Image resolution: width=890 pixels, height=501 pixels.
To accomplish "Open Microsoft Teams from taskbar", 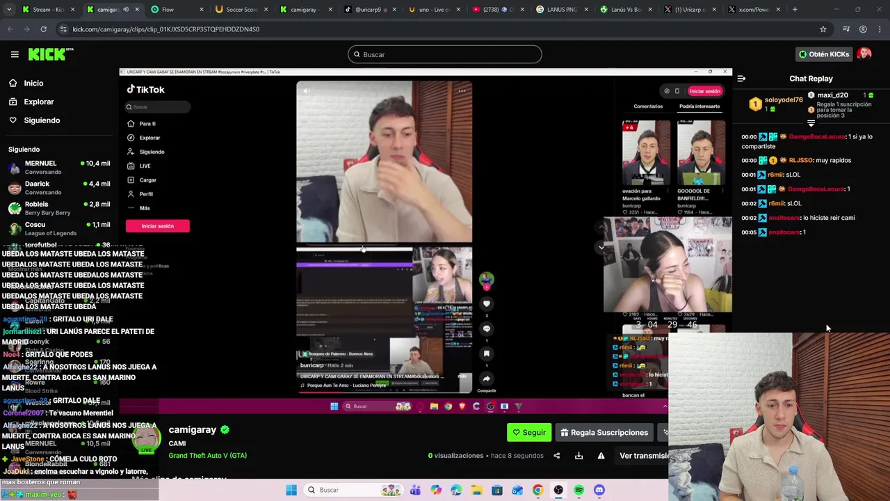I will tap(415, 490).
